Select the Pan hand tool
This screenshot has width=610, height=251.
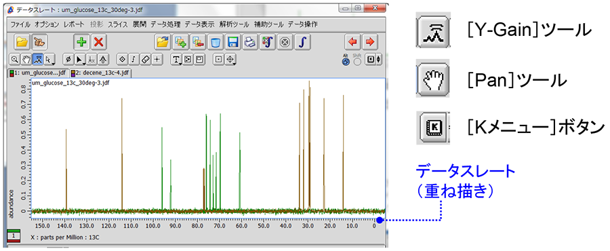tap(26, 60)
